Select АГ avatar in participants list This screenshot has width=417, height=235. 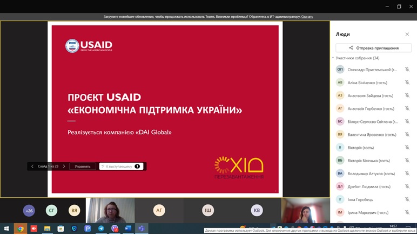(x=340, y=108)
